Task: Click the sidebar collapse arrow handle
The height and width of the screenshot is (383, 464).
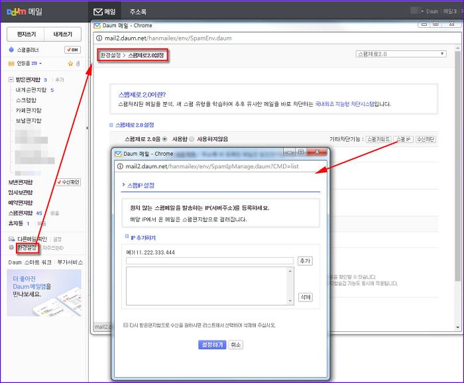Action: [x=87, y=128]
